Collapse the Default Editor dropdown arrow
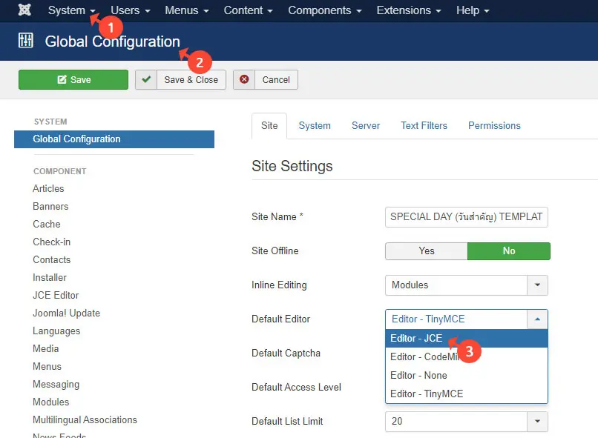Viewport: 598px width, 438px height. pos(537,319)
